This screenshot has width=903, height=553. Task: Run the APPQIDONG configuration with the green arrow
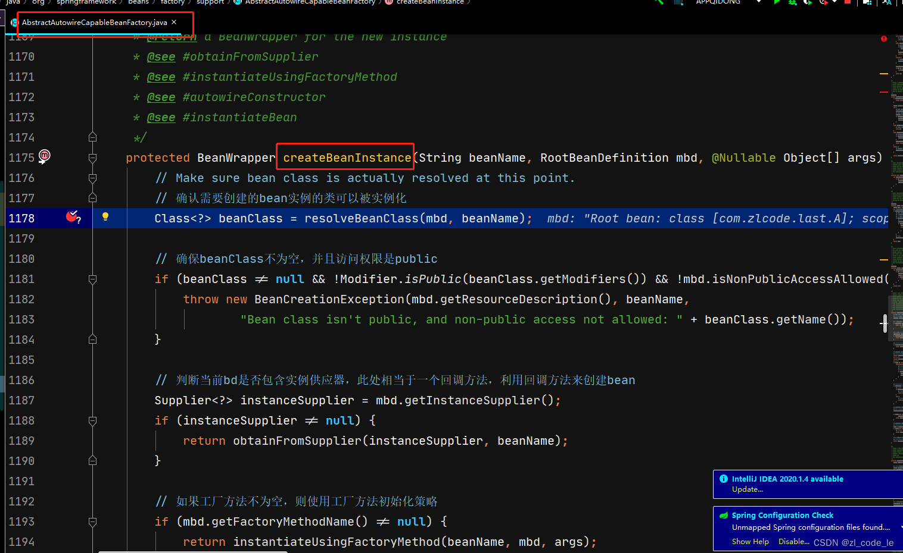pyautogui.click(x=777, y=2)
